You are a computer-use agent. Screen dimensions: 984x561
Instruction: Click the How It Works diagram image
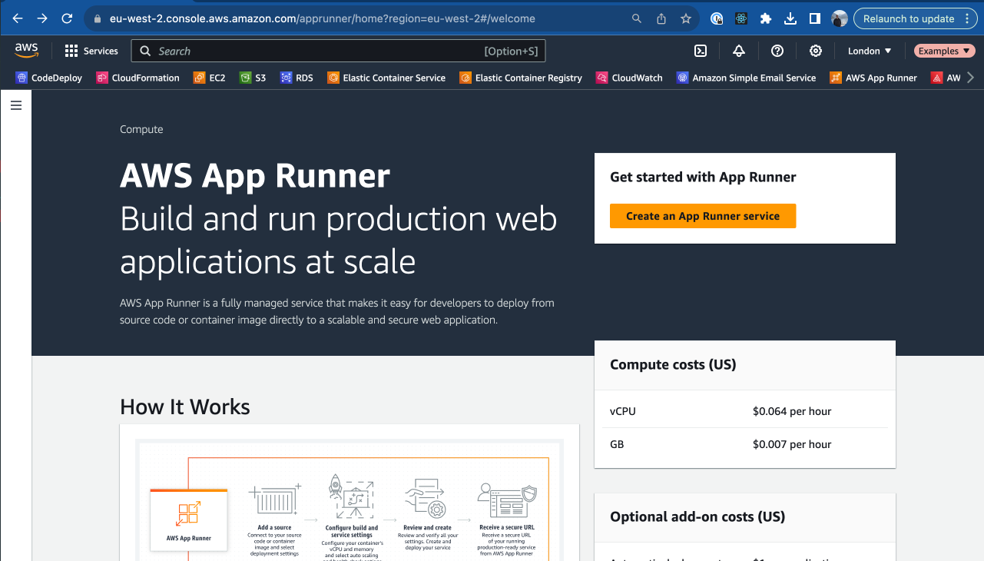[x=350, y=500]
